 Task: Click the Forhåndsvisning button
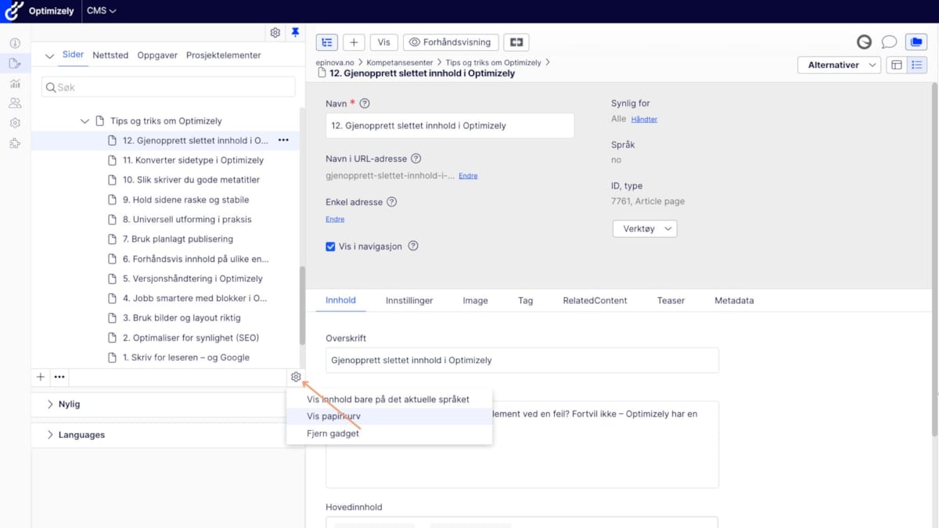point(451,42)
